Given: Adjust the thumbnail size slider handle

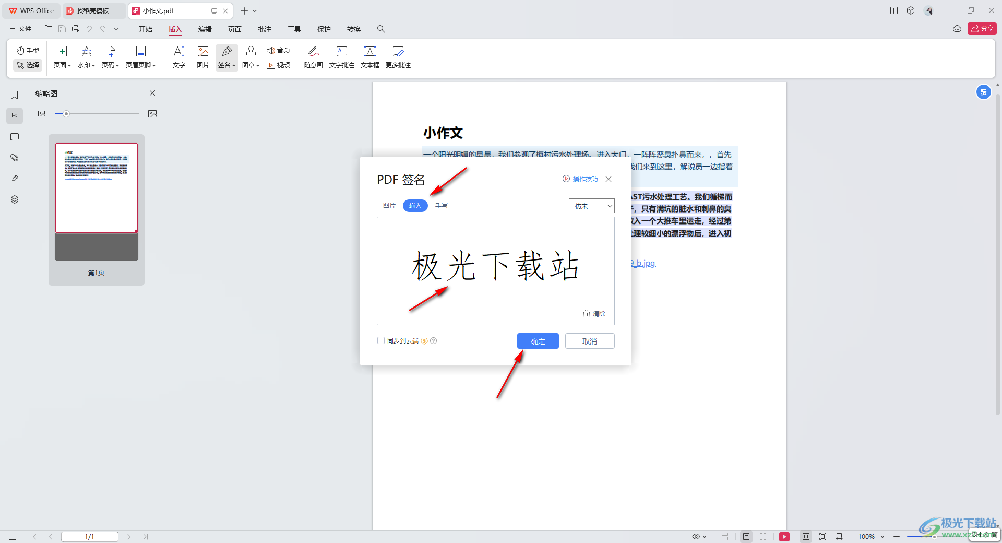Looking at the screenshot, I should pyautogui.click(x=66, y=114).
